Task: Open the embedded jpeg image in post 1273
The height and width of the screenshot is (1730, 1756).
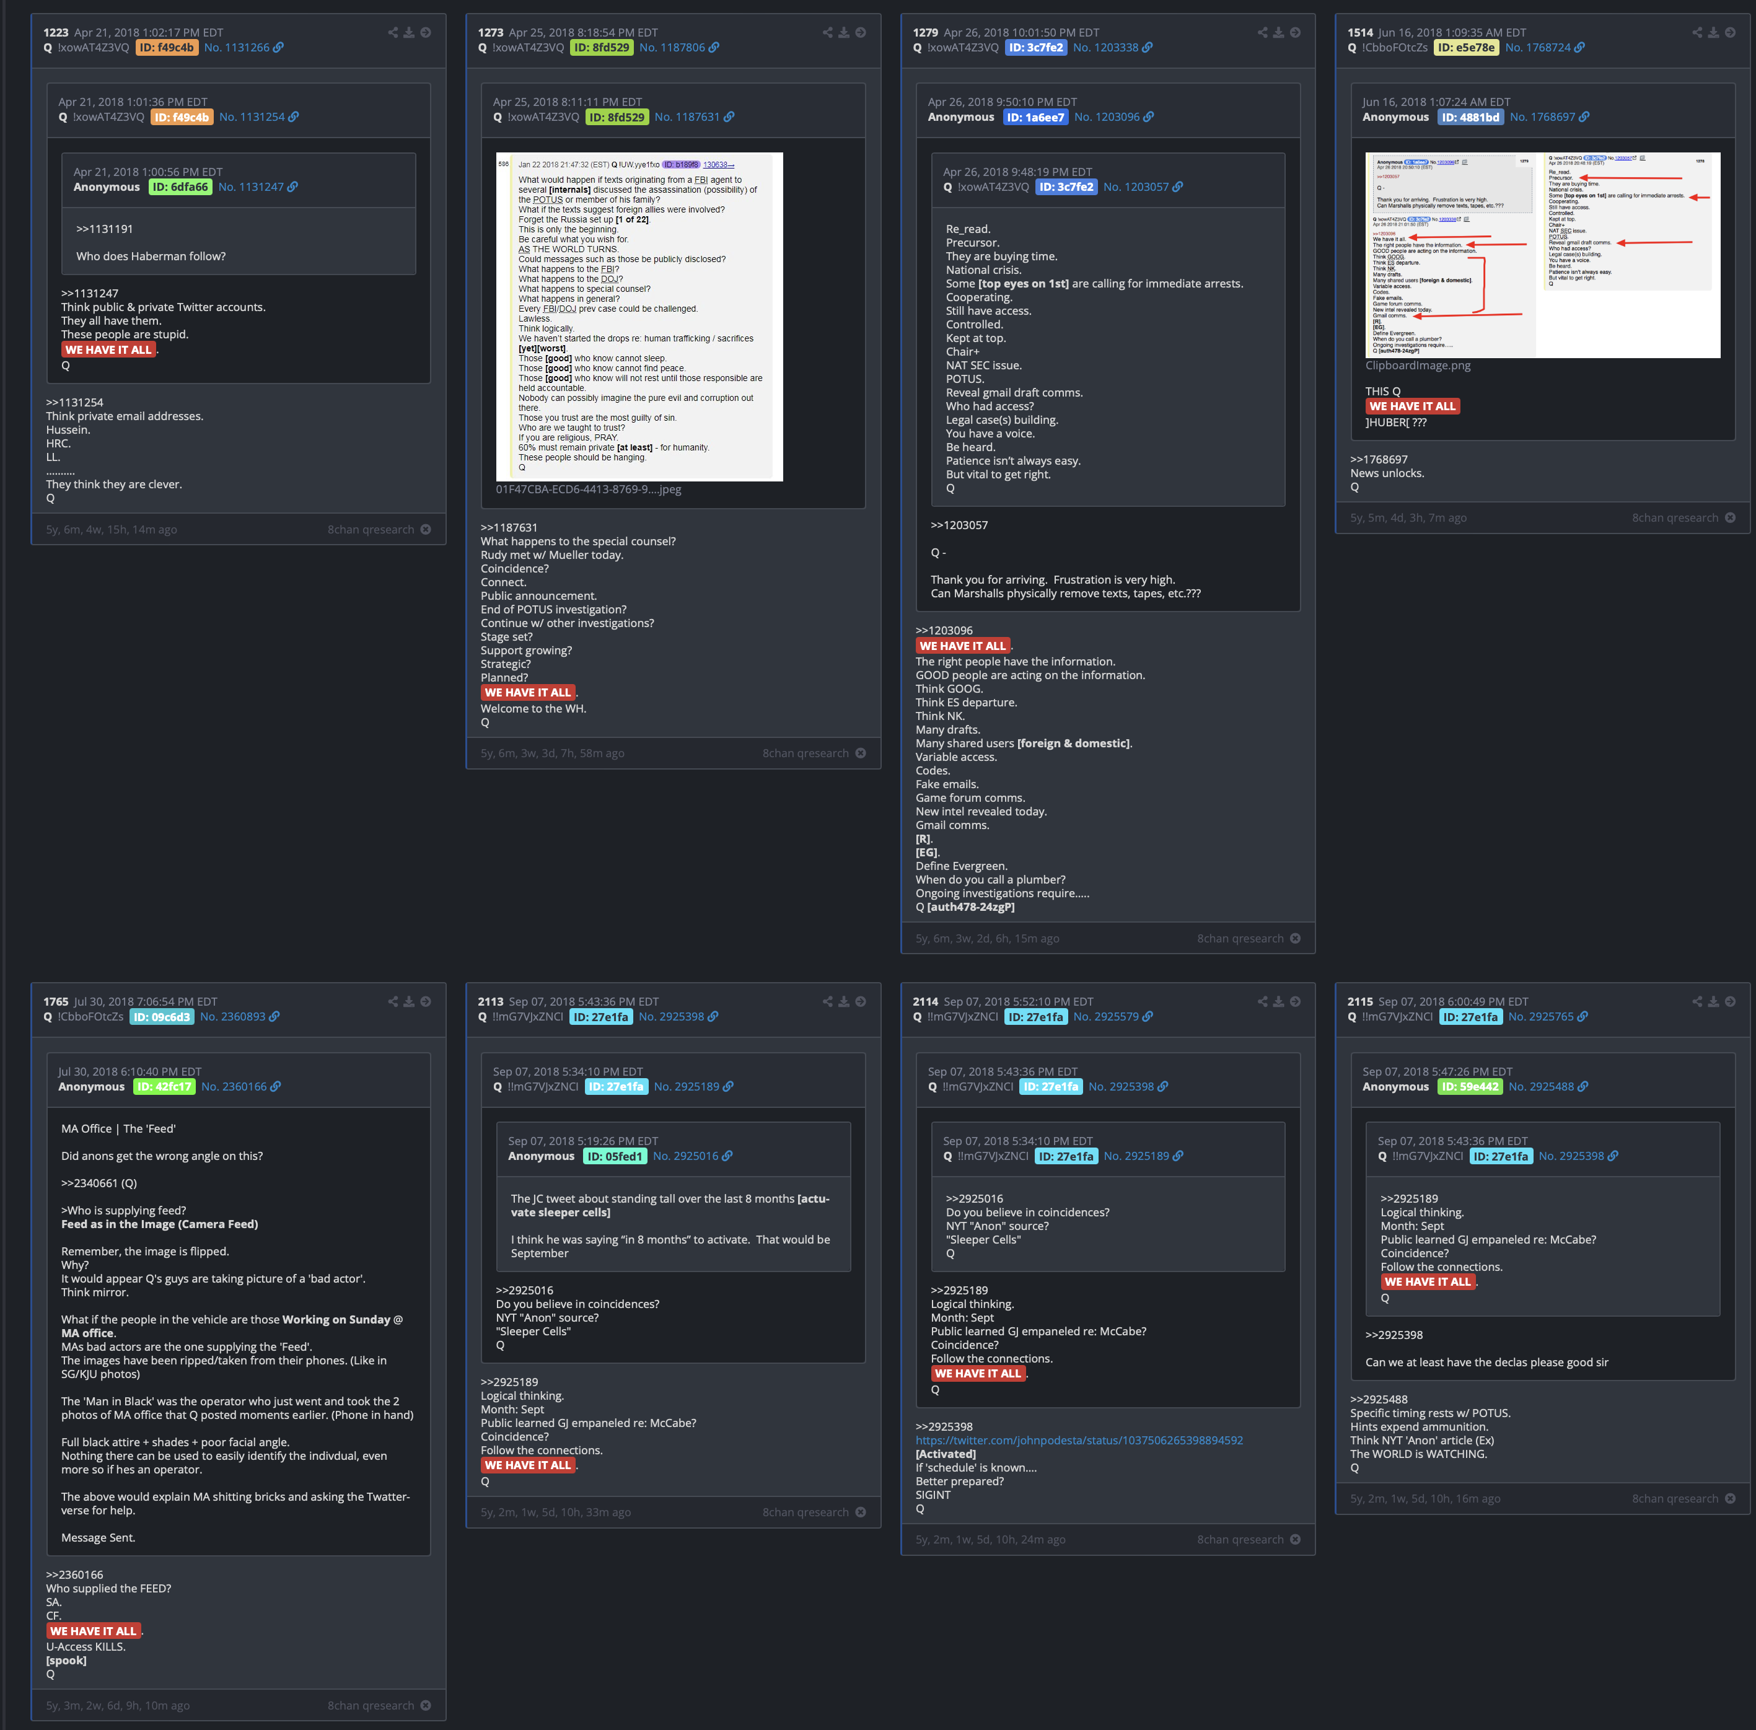Action: point(639,316)
